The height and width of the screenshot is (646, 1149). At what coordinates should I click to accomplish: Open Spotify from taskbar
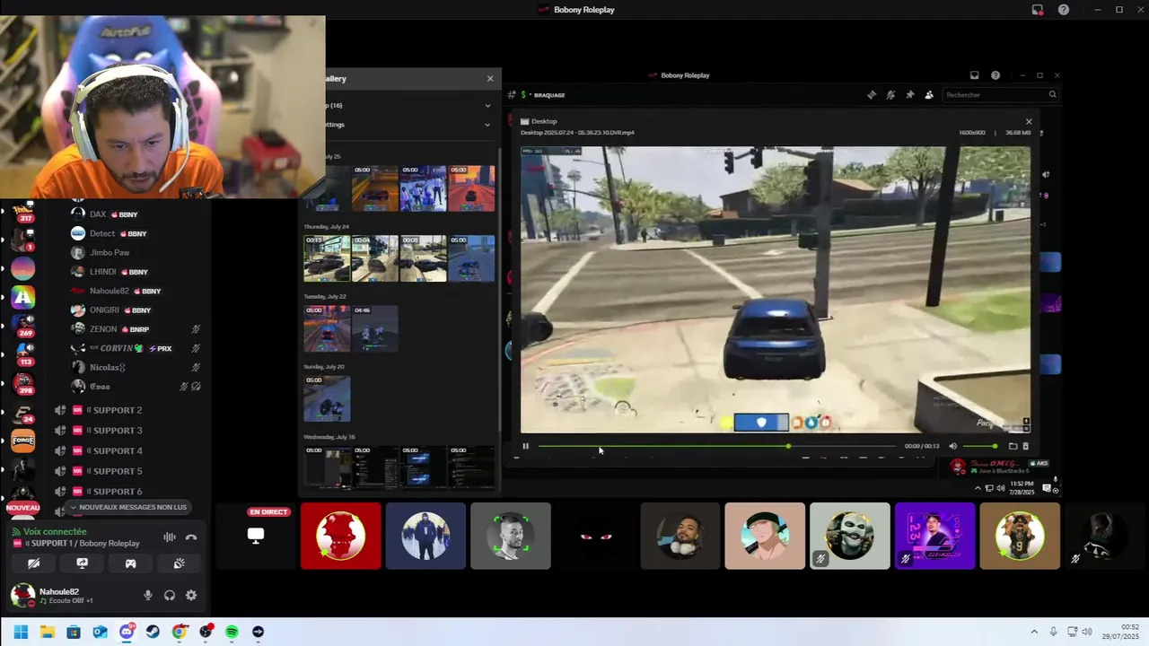tap(232, 632)
